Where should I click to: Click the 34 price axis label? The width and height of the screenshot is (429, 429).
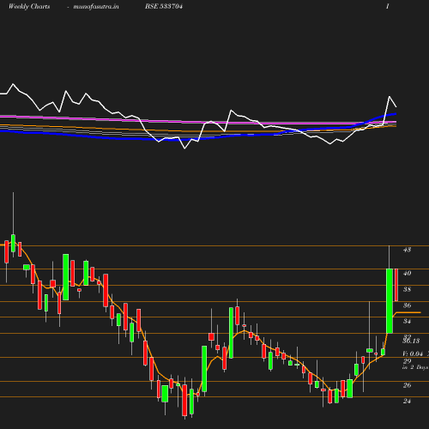tap(407, 321)
